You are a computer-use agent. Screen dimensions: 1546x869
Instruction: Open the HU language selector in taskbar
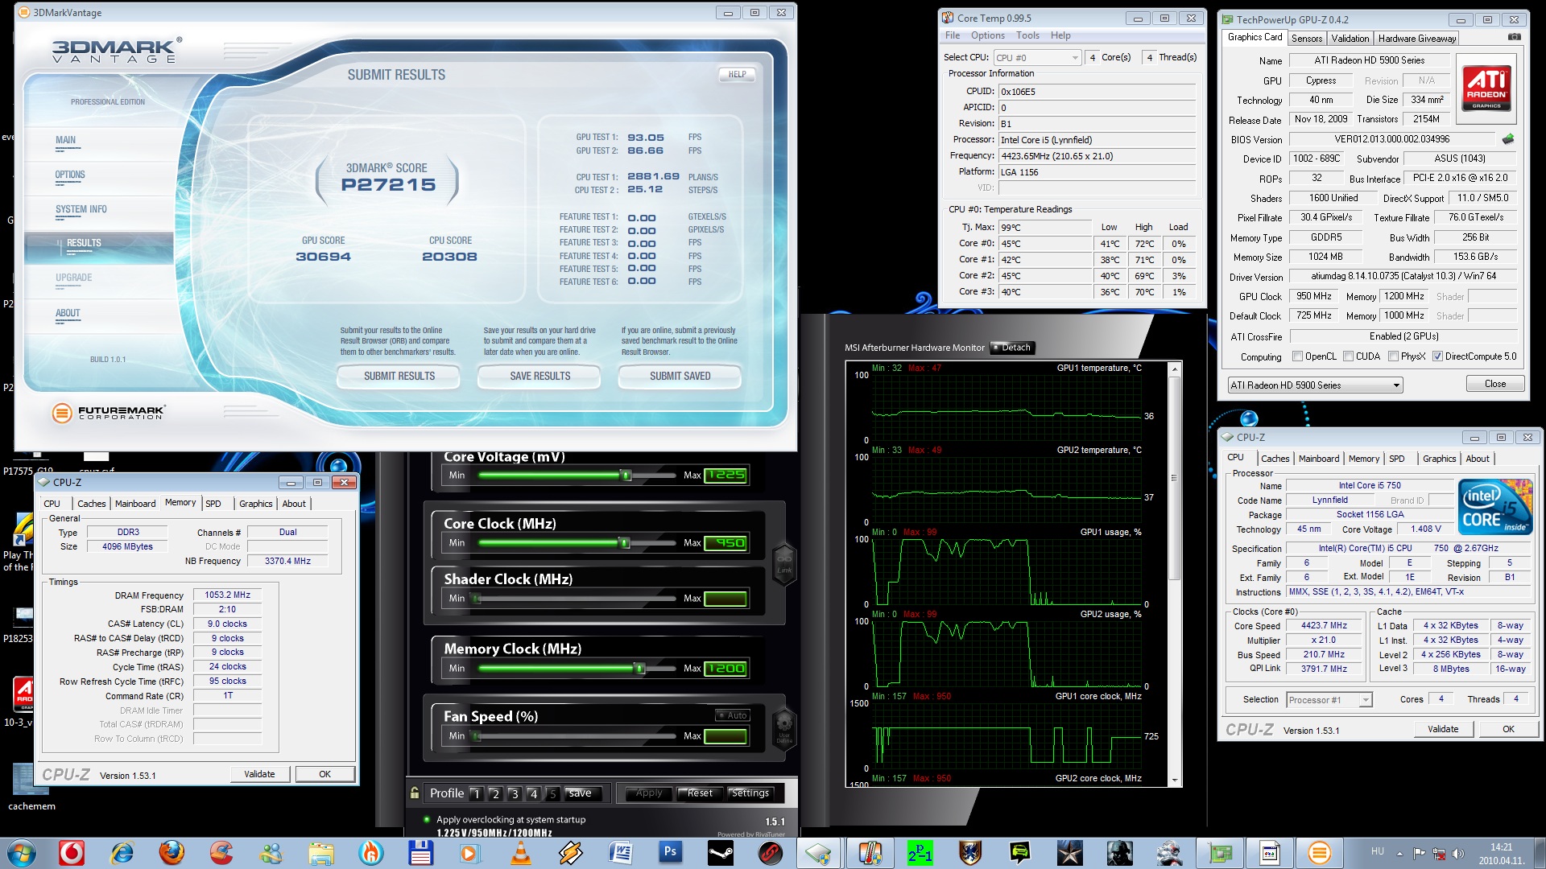(x=1378, y=851)
